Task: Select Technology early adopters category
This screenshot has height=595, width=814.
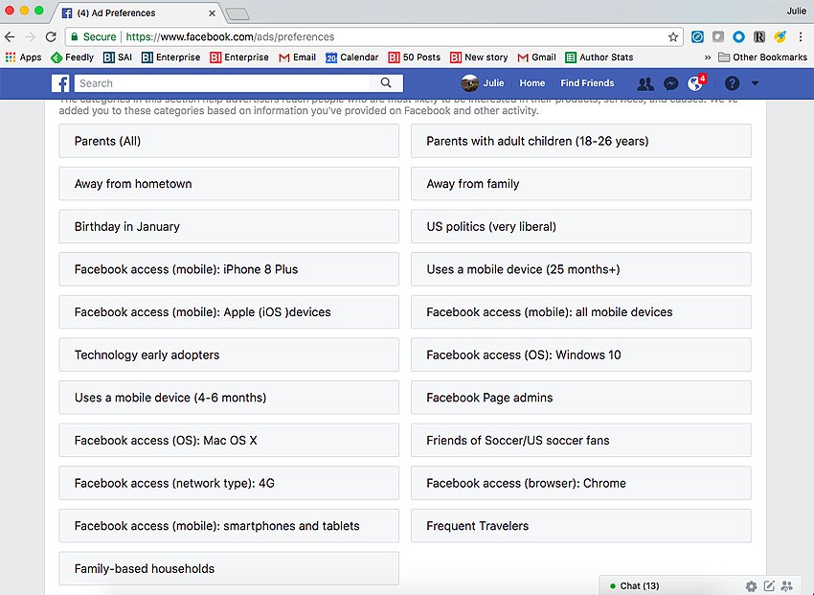Action: pos(229,355)
